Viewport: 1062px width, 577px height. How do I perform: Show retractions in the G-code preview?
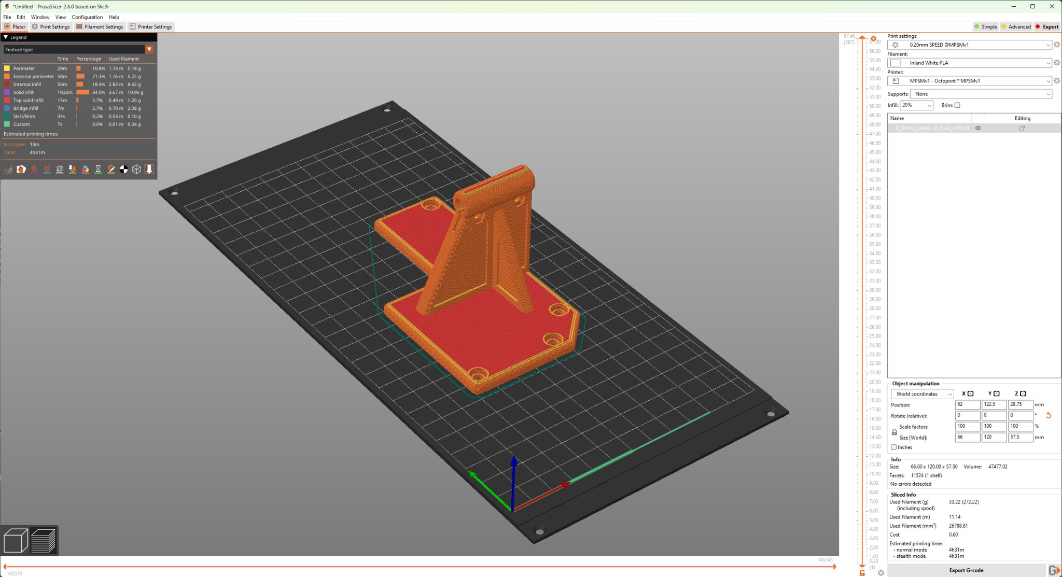[x=47, y=169]
